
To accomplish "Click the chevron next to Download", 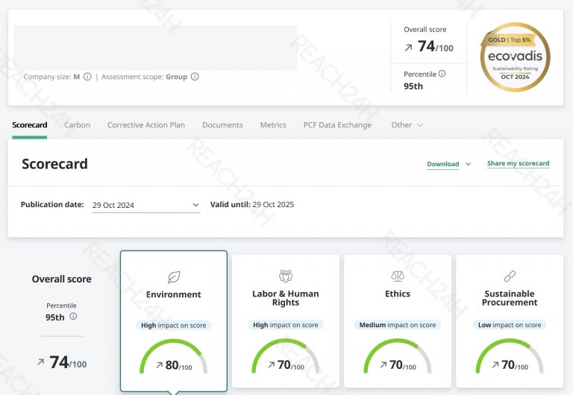I will (x=468, y=164).
